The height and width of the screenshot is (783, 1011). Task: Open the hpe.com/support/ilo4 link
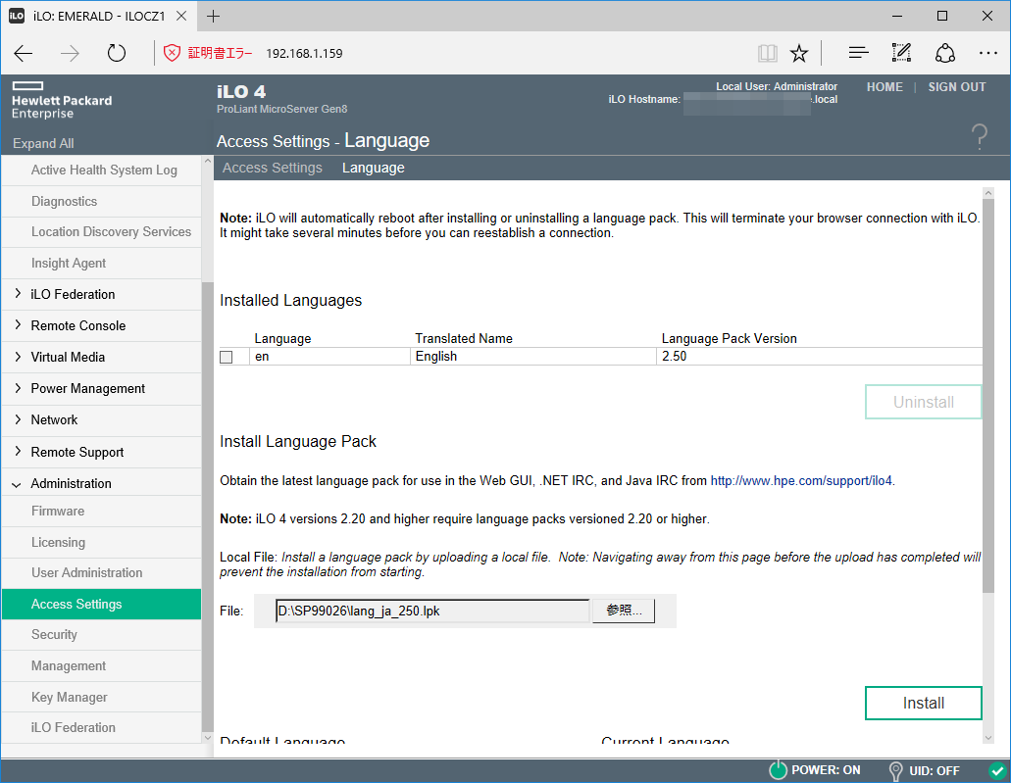tap(801, 481)
